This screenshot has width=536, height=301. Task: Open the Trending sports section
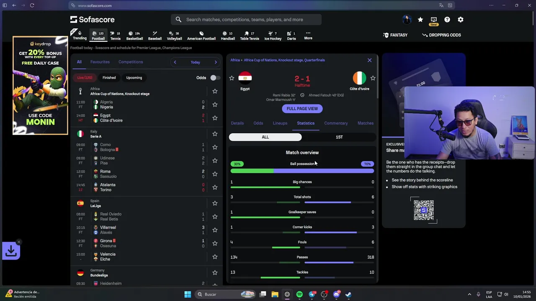tap(80, 36)
